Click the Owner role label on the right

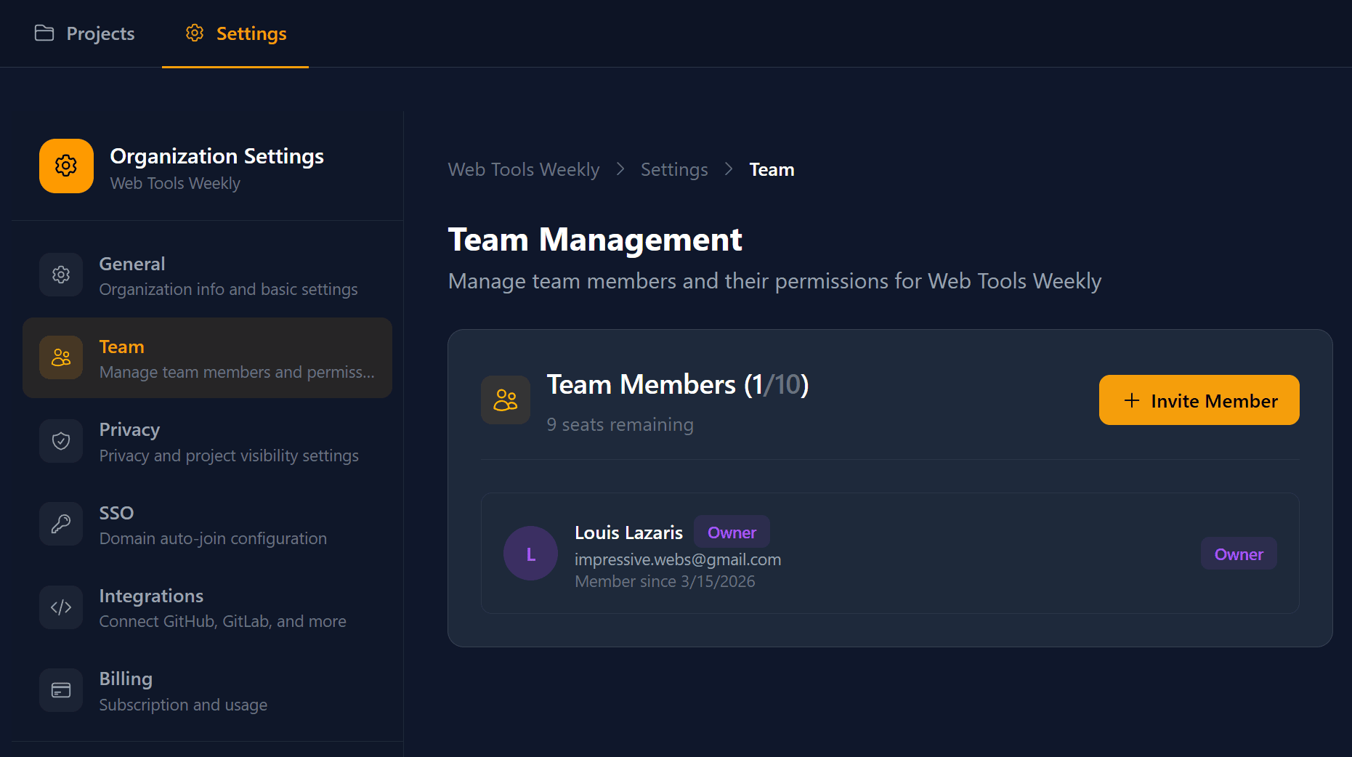[x=1238, y=554]
